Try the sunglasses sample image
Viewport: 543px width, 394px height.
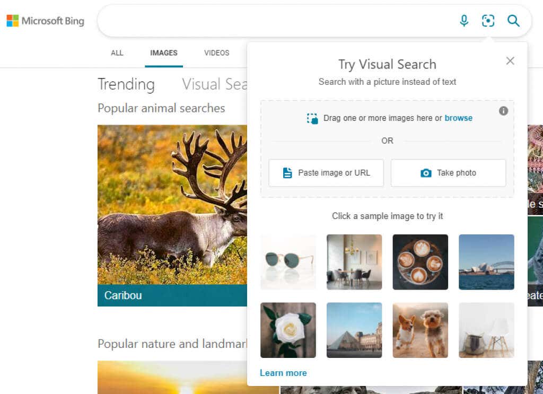pyautogui.click(x=288, y=262)
